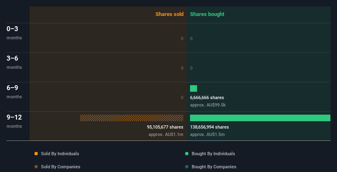337x172 pixels.
Task: Click the green Bought By Individuals legend dot
Action: coord(187,154)
